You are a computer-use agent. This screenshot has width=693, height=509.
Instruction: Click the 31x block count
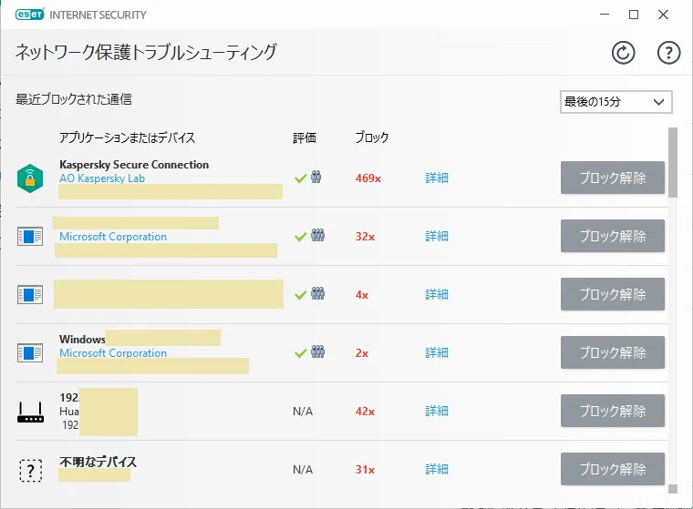click(x=365, y=470)
